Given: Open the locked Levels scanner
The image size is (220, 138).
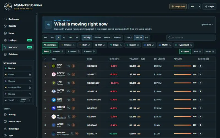Looking at the screenshot, I should tap(18, 75).
